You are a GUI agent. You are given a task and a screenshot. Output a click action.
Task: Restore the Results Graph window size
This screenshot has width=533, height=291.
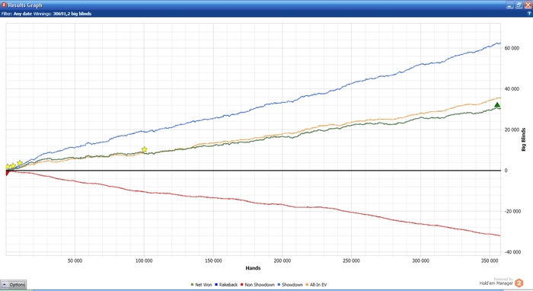[519, 5]
